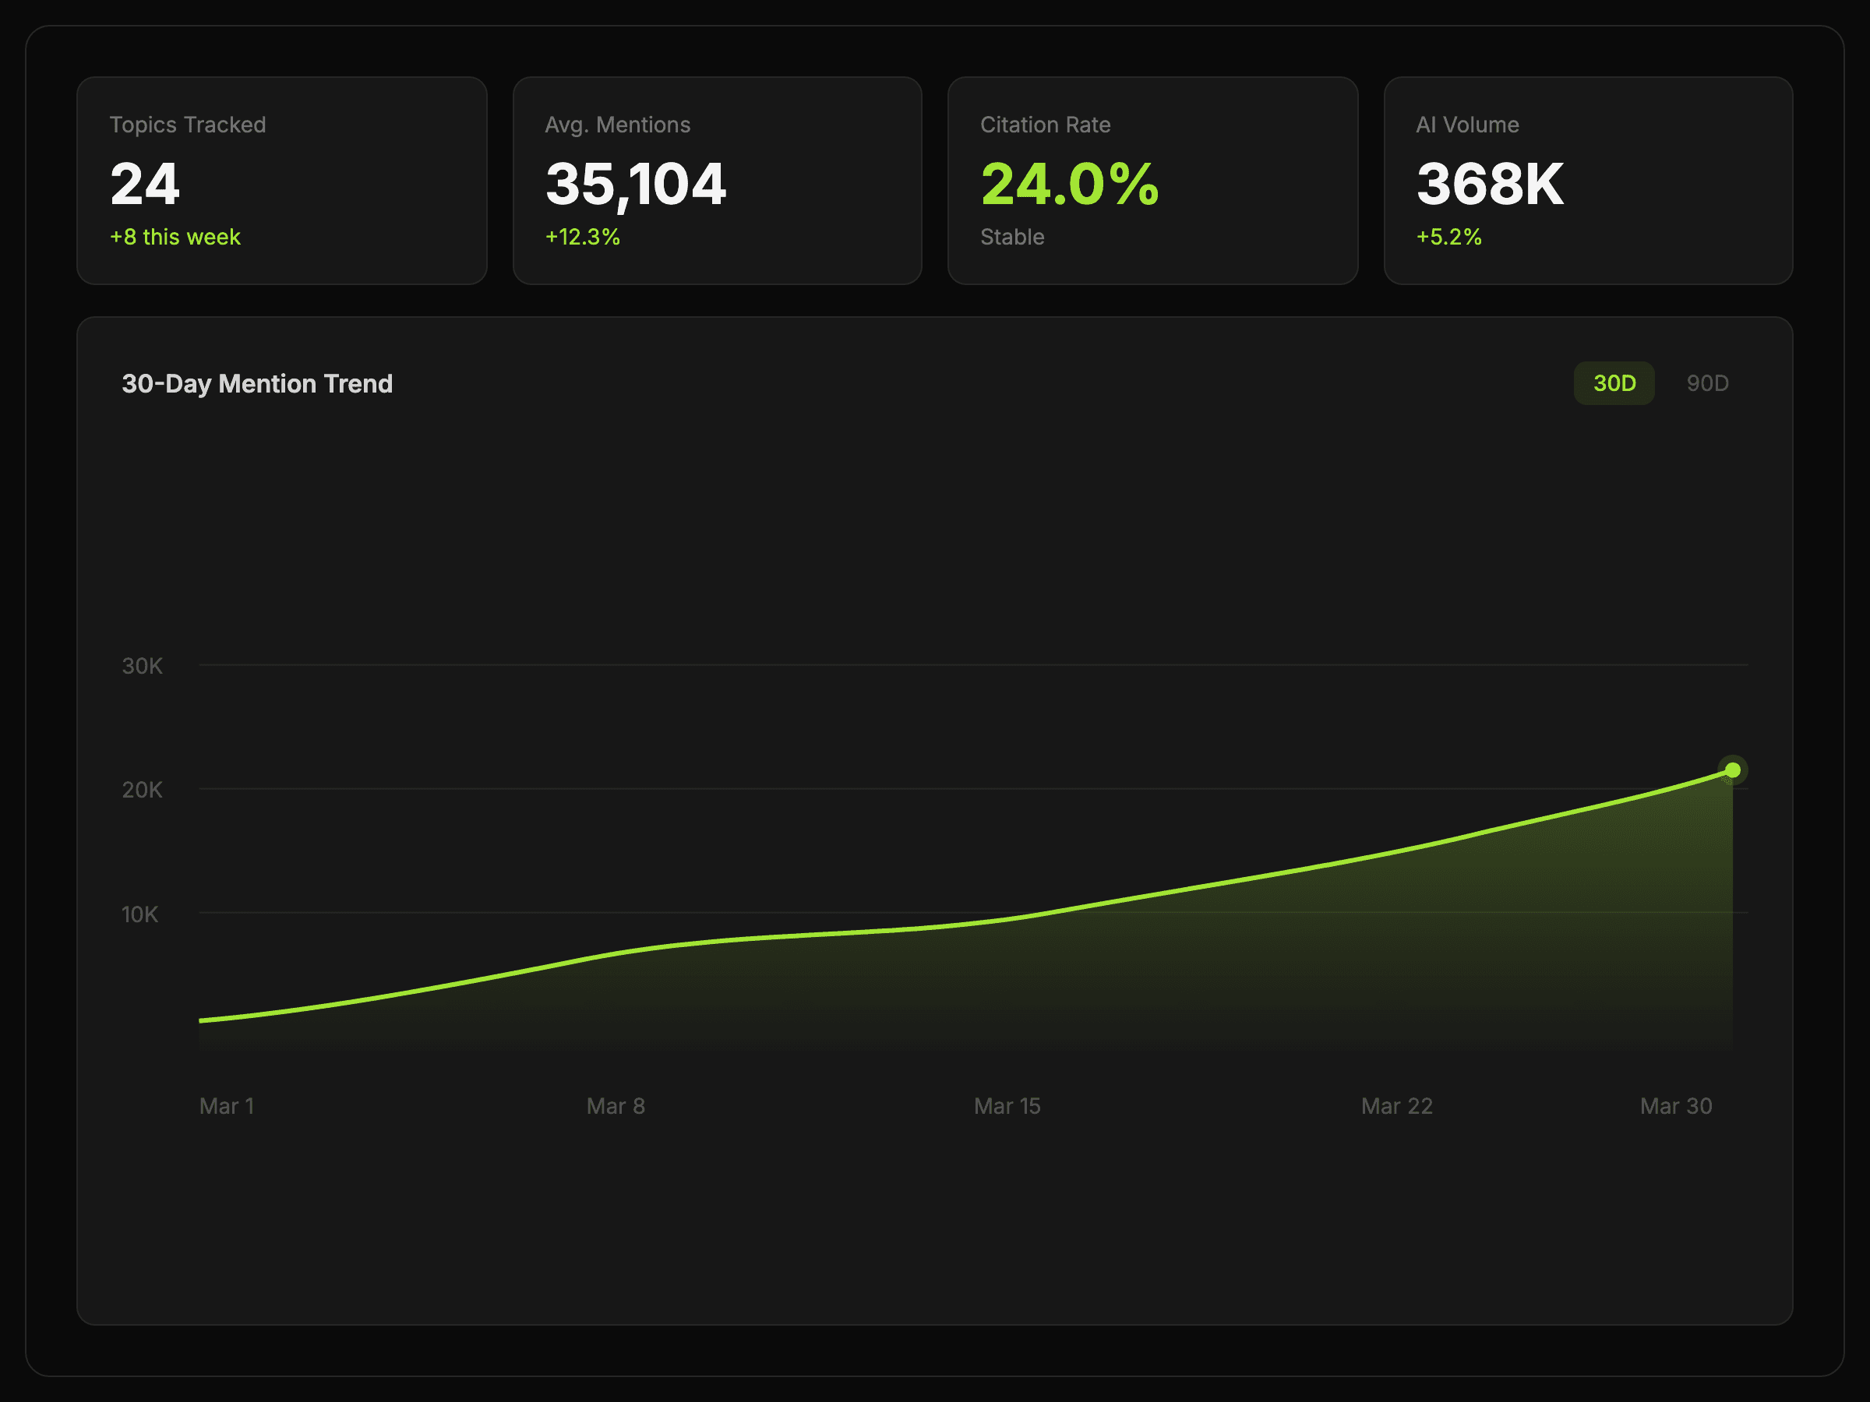Image resolution: width=1870 pixels, height=1402 pixels.
Task: Click the Mar 1 axis label
Action: tap(227, 1105)
